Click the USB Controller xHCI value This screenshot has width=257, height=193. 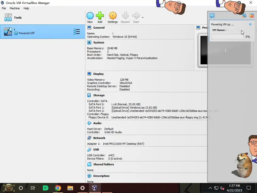coord(111,155)
